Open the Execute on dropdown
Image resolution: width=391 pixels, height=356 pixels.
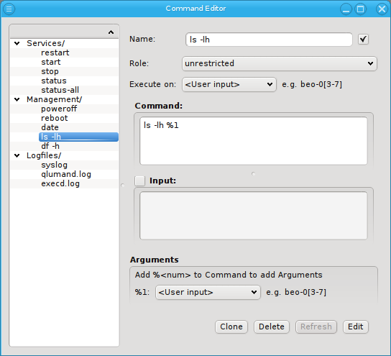229,84
